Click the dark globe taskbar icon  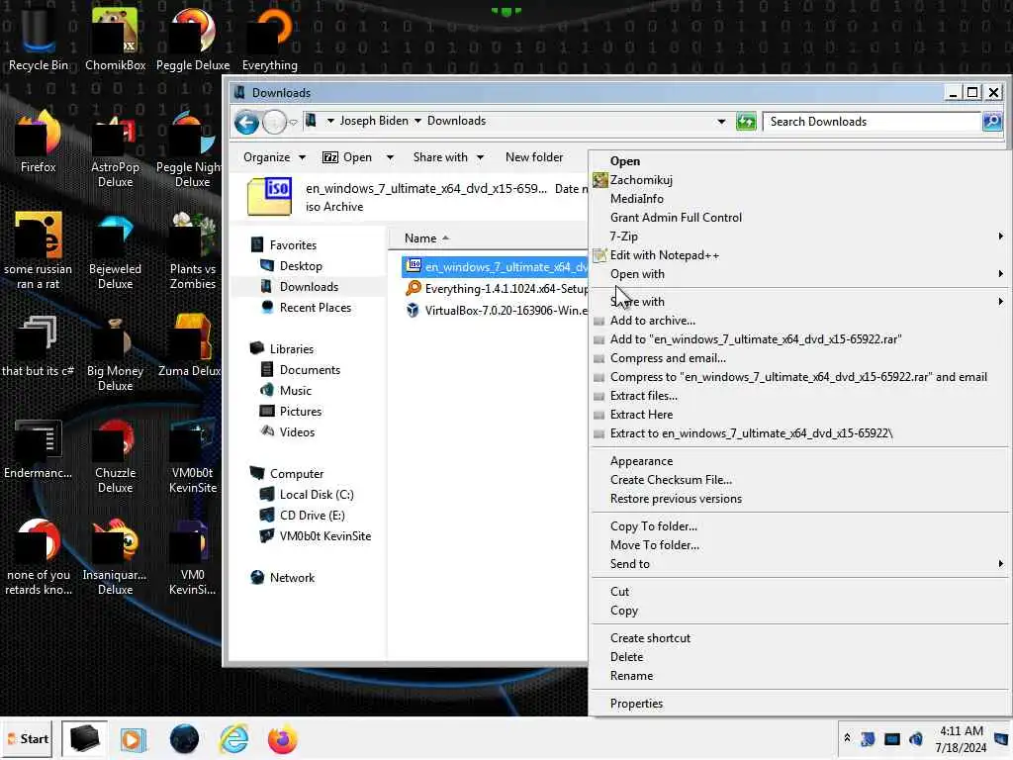coord(184,739)
